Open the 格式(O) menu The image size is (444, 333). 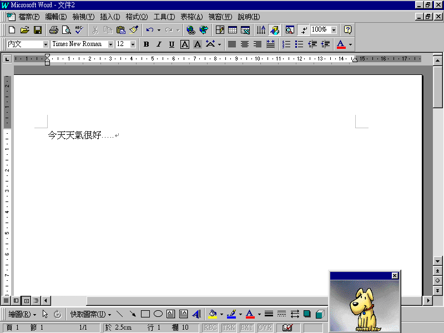click(x=137, y=17)
